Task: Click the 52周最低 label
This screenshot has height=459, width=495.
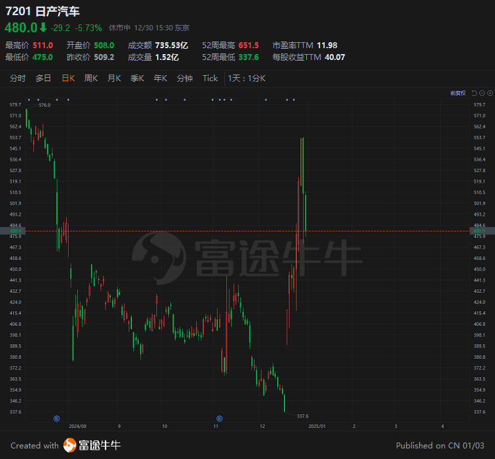Action: pos(218,57)
